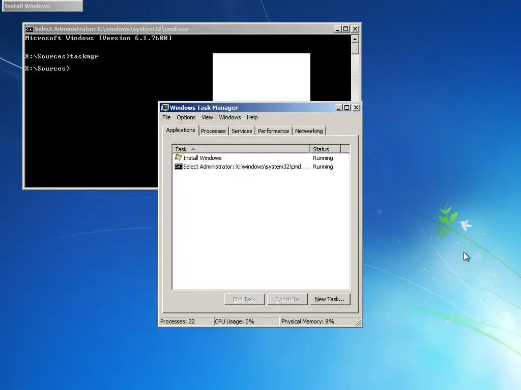The height and width of the screenshot is (390, 521).
Task: Click the Task Manager resize grip corner
Action: pyautogui.click(x=358, y=322)
